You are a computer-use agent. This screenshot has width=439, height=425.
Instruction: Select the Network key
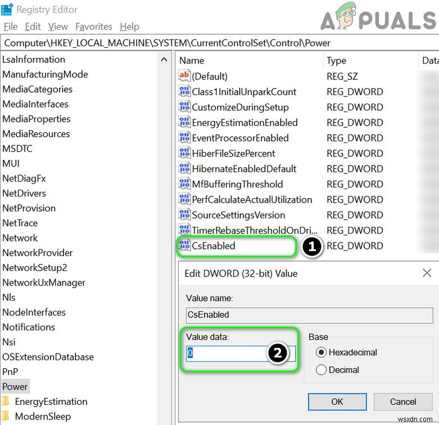tap(20, 238)
